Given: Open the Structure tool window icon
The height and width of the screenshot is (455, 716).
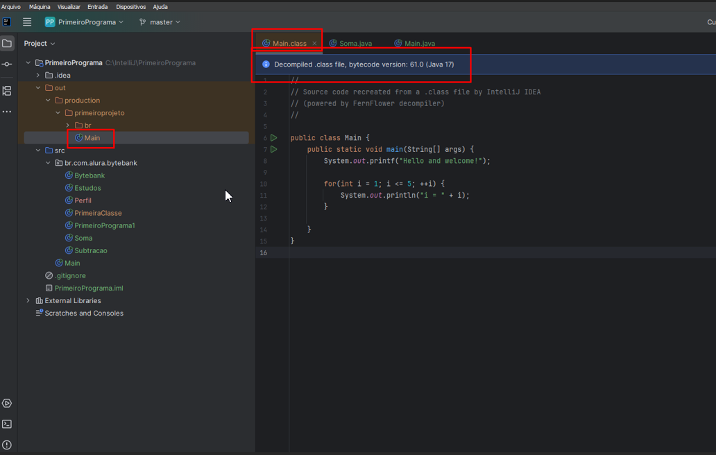Looking at the screenshot, I should coord(7,91).
